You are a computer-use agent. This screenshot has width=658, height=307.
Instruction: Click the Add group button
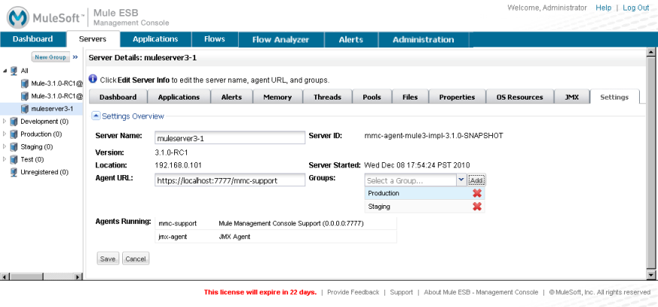pyautogui.click(x=476, y=180)
